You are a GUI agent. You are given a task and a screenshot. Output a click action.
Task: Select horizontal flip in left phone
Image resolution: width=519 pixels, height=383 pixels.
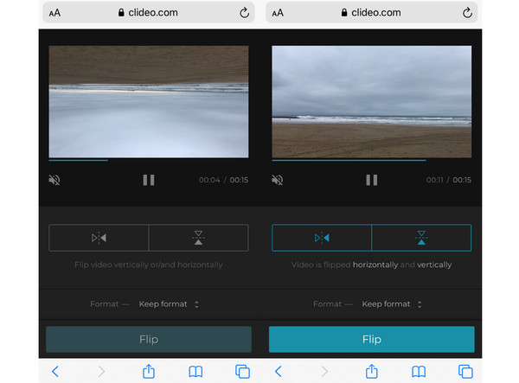[x=99, y=238]
